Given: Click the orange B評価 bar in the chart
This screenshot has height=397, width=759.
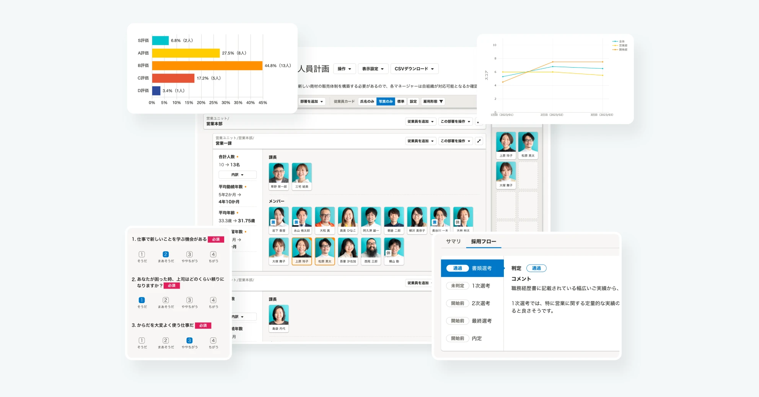Looking at the screenshot, I should pyautogui.click(x=207, y=66).
